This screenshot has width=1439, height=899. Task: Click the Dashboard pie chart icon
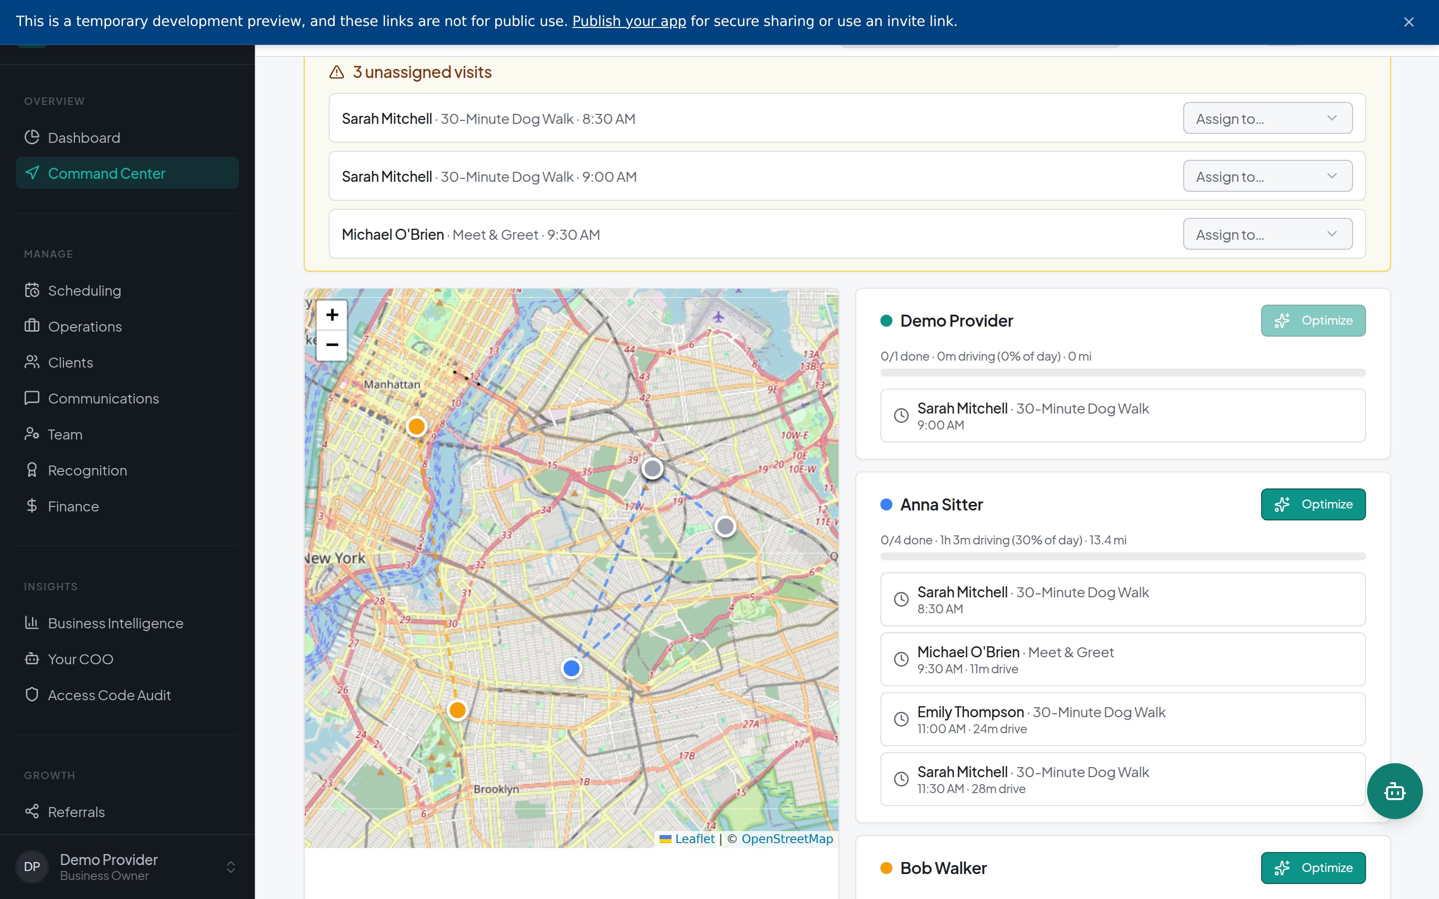(32, 137)
